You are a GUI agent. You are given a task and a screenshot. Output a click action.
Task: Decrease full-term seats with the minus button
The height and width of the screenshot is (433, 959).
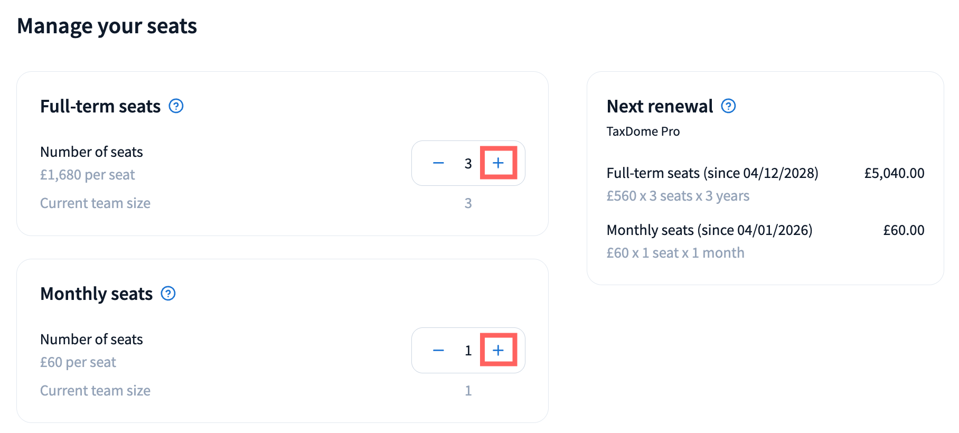coord(438,163)
